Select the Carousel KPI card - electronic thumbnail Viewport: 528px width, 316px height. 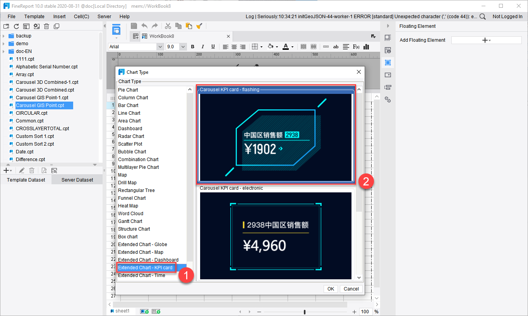coord(276,236)
